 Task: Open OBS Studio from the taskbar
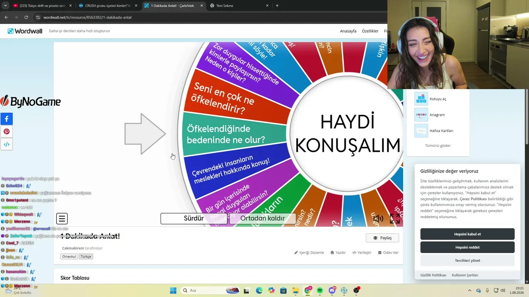tap(356, 290)
